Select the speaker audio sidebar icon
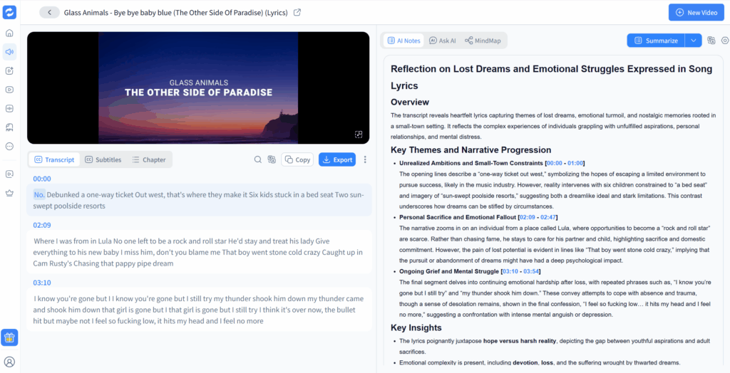Screen dimensions: 730x373 (x=9, y=52)
